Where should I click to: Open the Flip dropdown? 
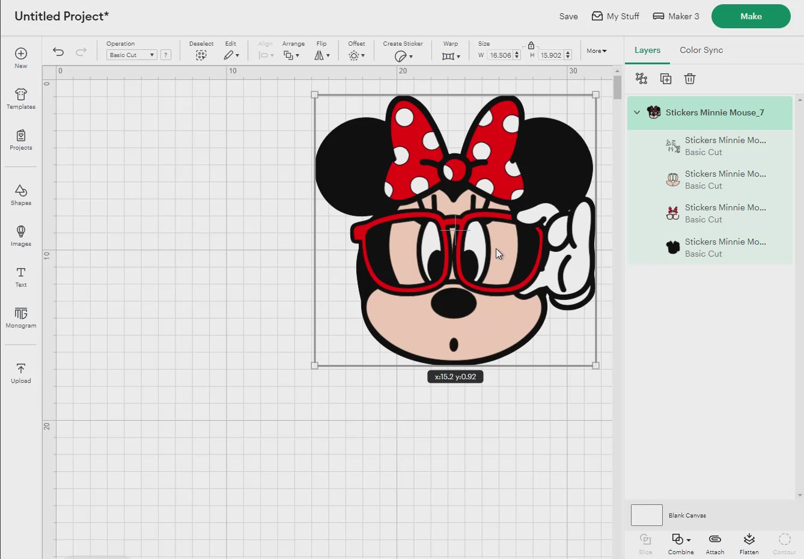coord(322,55)
